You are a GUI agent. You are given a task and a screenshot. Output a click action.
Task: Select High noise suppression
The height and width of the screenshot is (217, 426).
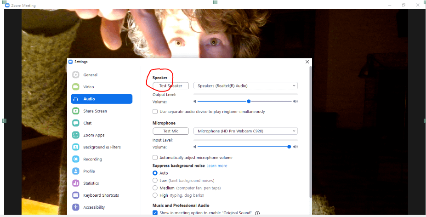[x=155, y=195]
